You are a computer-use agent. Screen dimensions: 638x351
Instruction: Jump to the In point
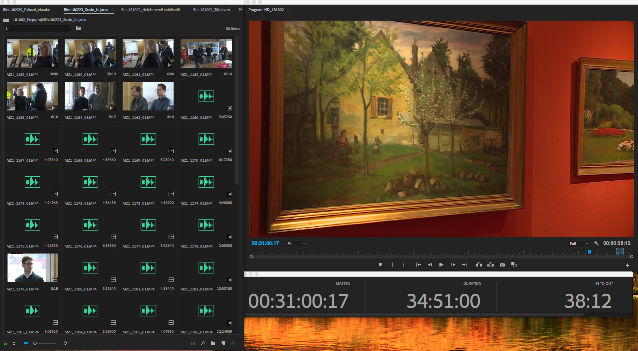[418, 265]
